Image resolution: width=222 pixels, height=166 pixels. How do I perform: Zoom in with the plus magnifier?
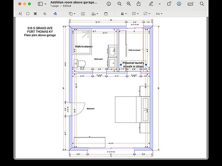pos(129,4)
